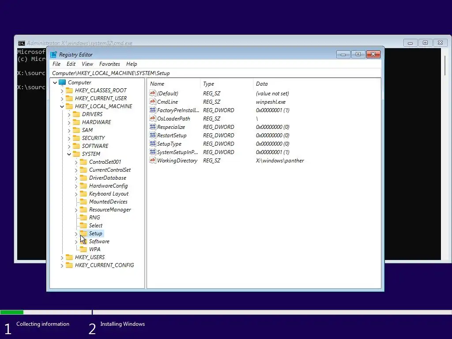
Task: Expand the HKEY_CURRENT_CONFIG node chevron
Action: coord(62,265)
